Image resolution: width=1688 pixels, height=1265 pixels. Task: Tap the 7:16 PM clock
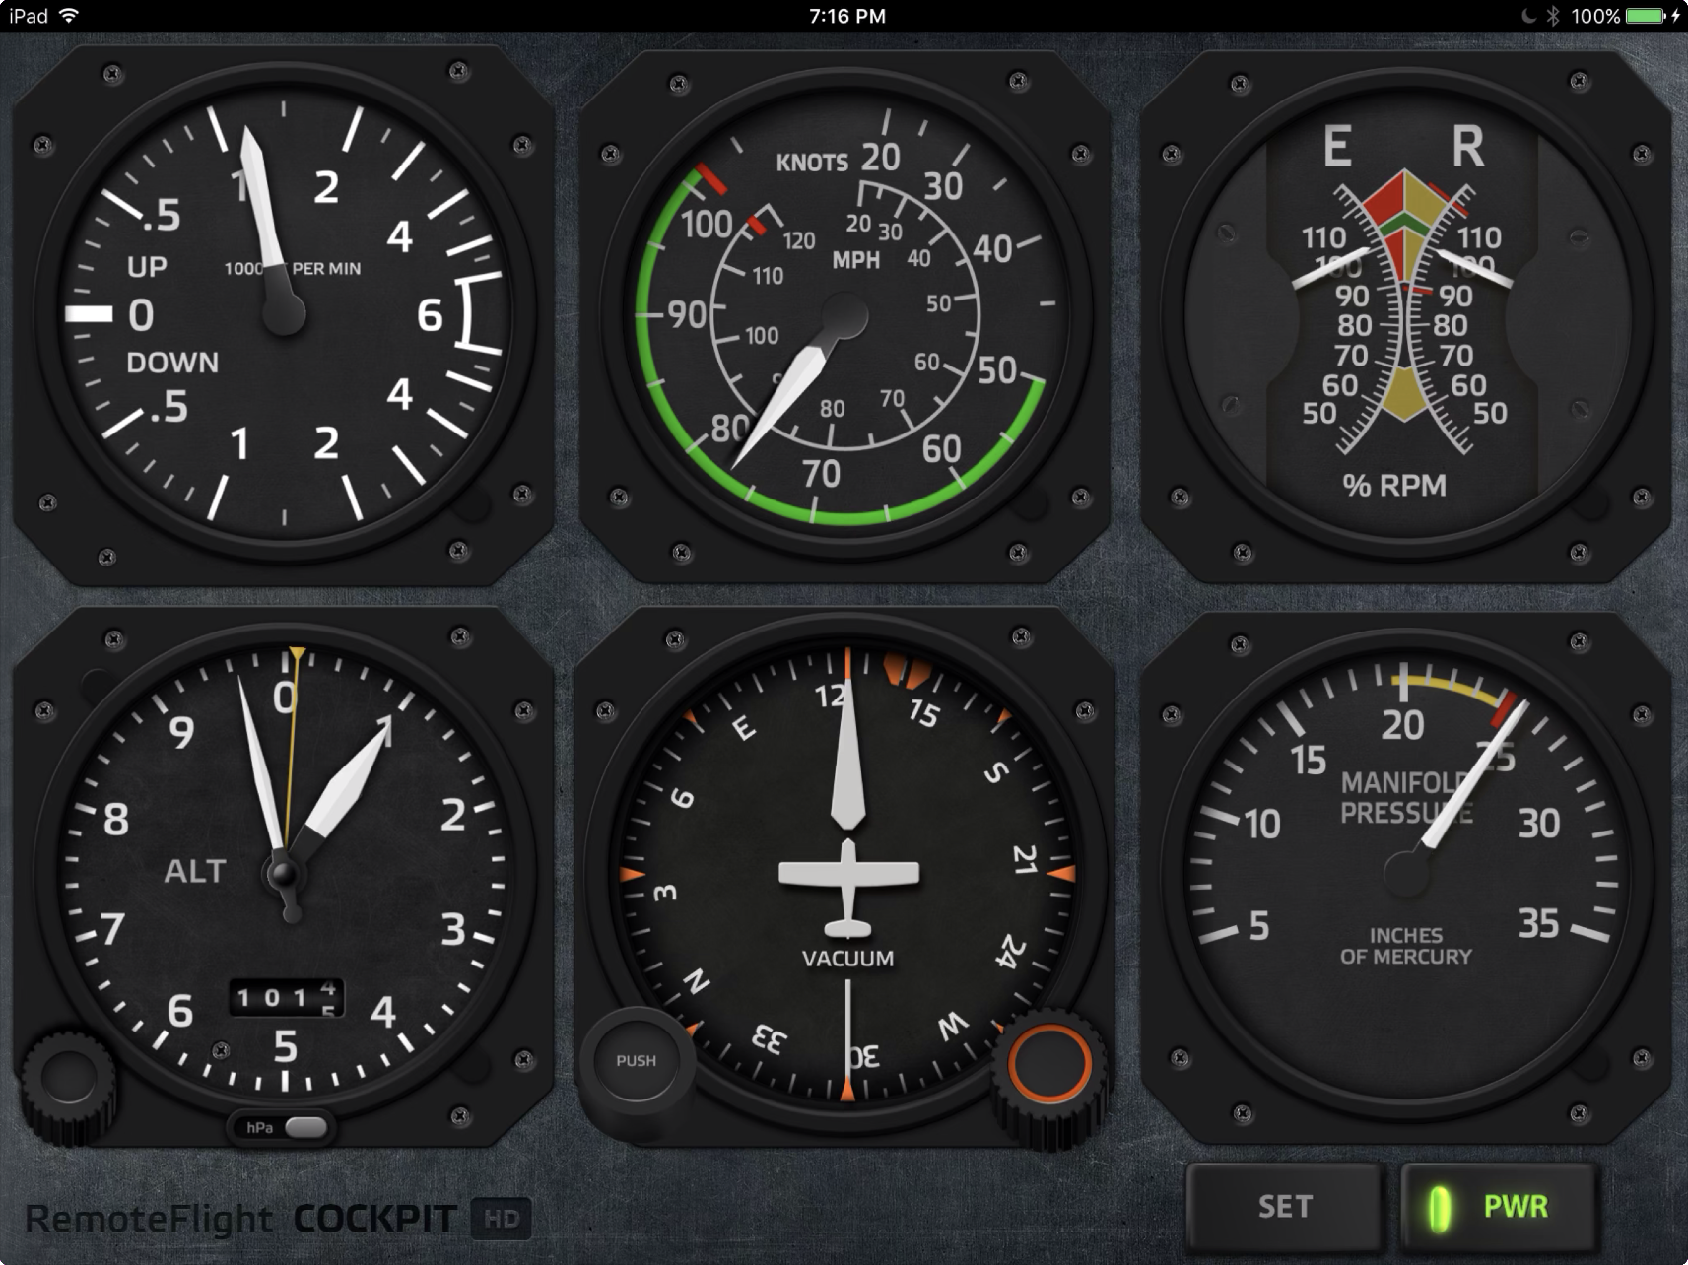(846, 16)
